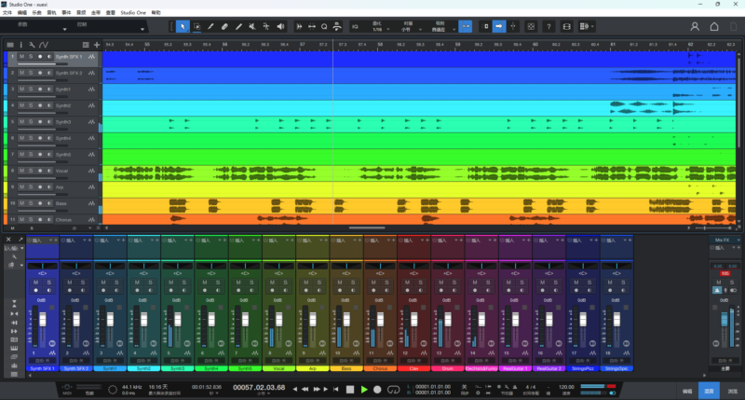Select the Range tool
The width and height of the screenshot is (745, 400).
[196, 26]
